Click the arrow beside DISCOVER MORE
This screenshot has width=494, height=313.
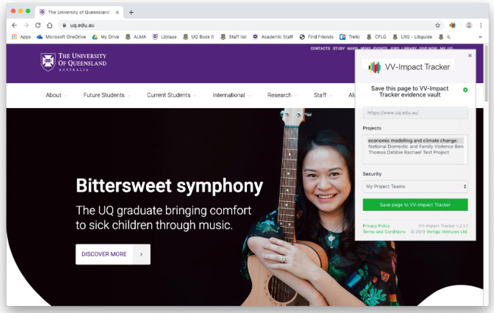tap(141, 254)
